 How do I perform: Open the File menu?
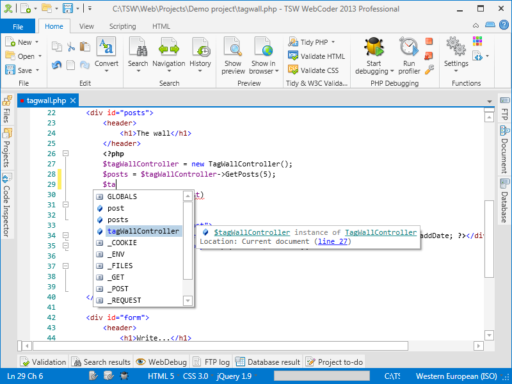tap(18, 26)
